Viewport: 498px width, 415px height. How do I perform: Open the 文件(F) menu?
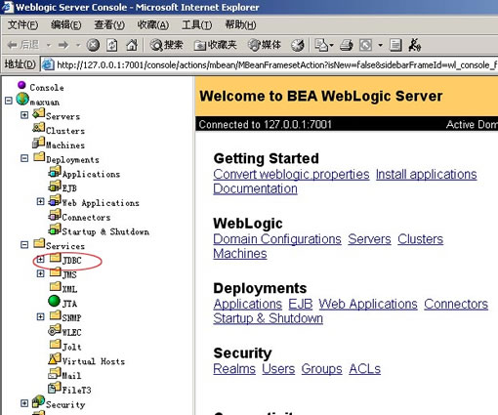click(22, 24)
